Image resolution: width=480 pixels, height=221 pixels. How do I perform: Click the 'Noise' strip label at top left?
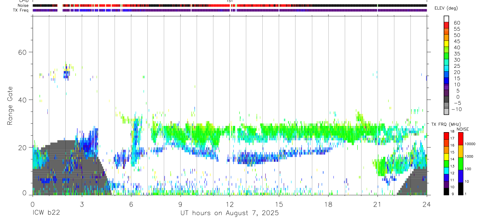coord(23,5)
